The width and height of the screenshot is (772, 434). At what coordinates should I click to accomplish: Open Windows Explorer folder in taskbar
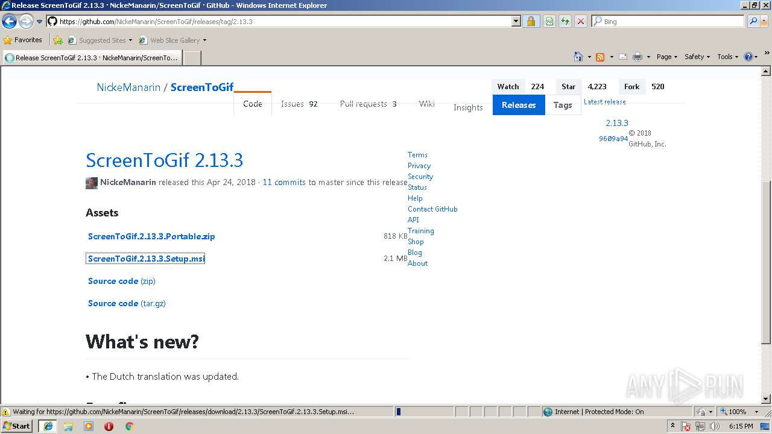pyautogui.click(x=68, y=426)
